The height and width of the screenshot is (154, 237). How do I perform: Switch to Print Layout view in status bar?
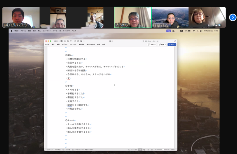(x=140, y=150)
